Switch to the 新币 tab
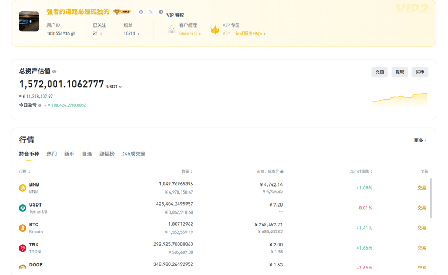 coord(69,154)
